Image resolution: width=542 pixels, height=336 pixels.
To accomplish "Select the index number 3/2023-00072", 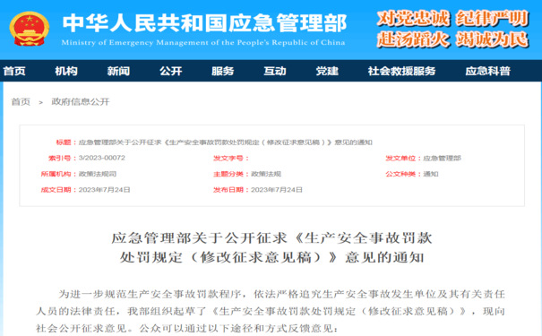I will (x=101, y=158).
